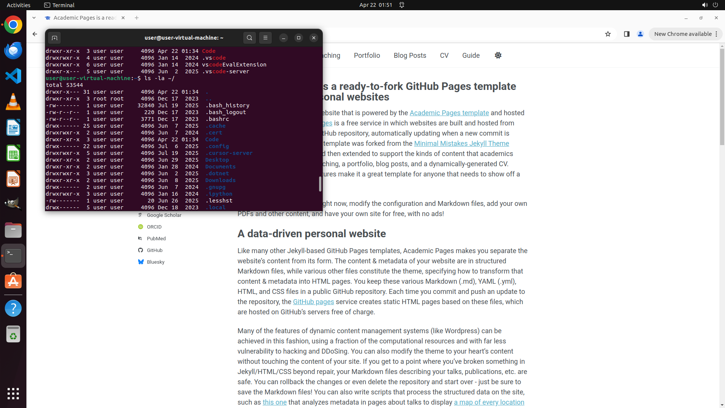
Task: Open the Portfolio navigation tab
Action: [x=367, y=55]
